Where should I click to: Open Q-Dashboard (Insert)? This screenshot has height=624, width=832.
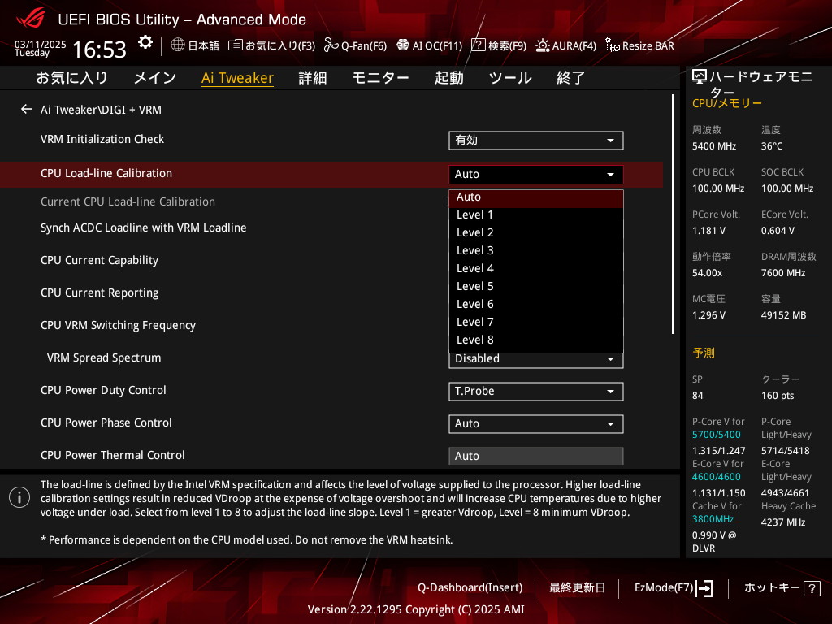click(x=470, y=587)
